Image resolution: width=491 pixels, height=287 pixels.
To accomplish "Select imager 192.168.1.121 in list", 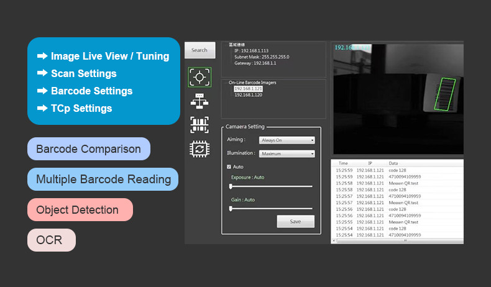I will tap(244, 89).
